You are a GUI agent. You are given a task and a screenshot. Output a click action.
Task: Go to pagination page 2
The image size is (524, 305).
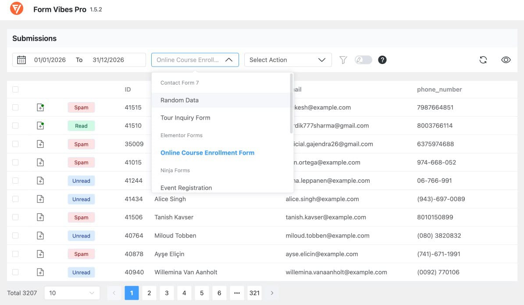(x=149, y=293)
